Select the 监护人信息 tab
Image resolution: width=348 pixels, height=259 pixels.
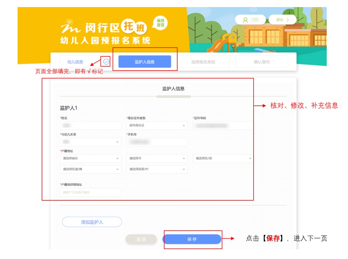coord(145,62)
